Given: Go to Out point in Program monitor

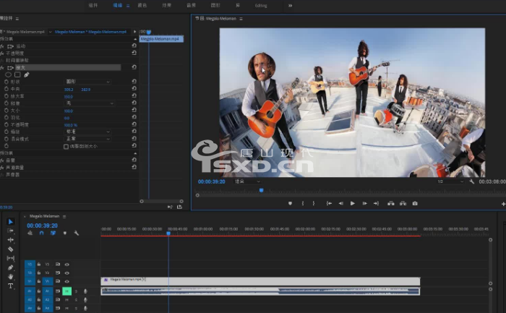Looking at the screenshot, I should click(377, 203).
